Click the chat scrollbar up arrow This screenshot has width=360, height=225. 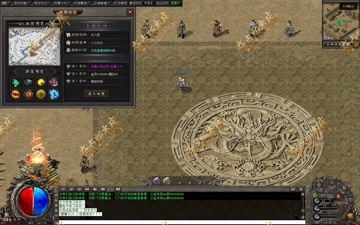(303, 194)
